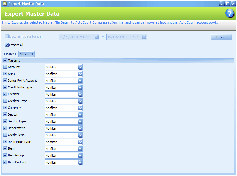Open the Account filter dropdown
The width and height of the screenshot is (237, 176).
point(80,67)
